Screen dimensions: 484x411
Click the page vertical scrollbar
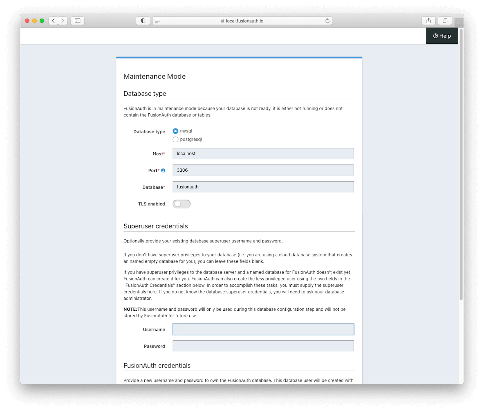[461, 165]
